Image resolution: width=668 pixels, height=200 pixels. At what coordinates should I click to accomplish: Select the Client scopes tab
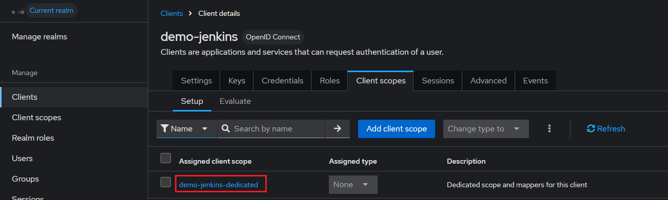[x=381, y=81]
